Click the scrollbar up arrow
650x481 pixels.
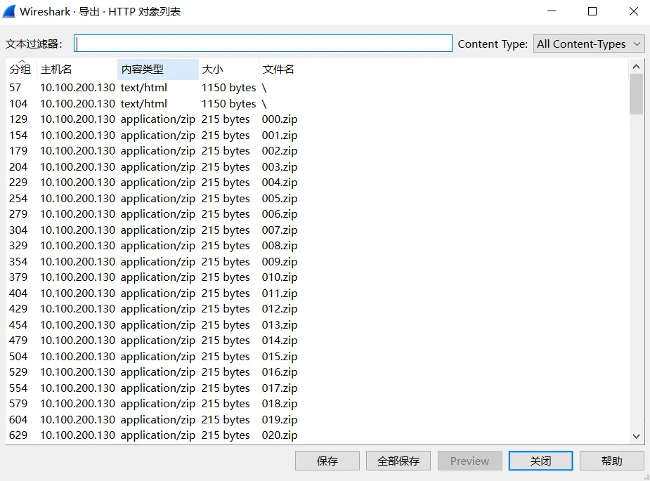click(637, 67)
